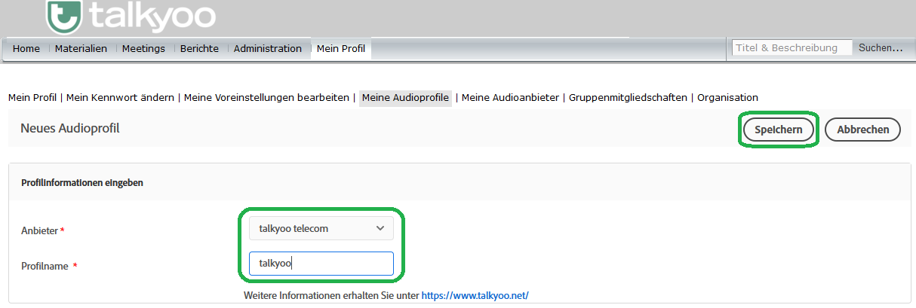
Task: Expand the Anbieter dropdown talkyoo telecom
Action: [321, 229]
